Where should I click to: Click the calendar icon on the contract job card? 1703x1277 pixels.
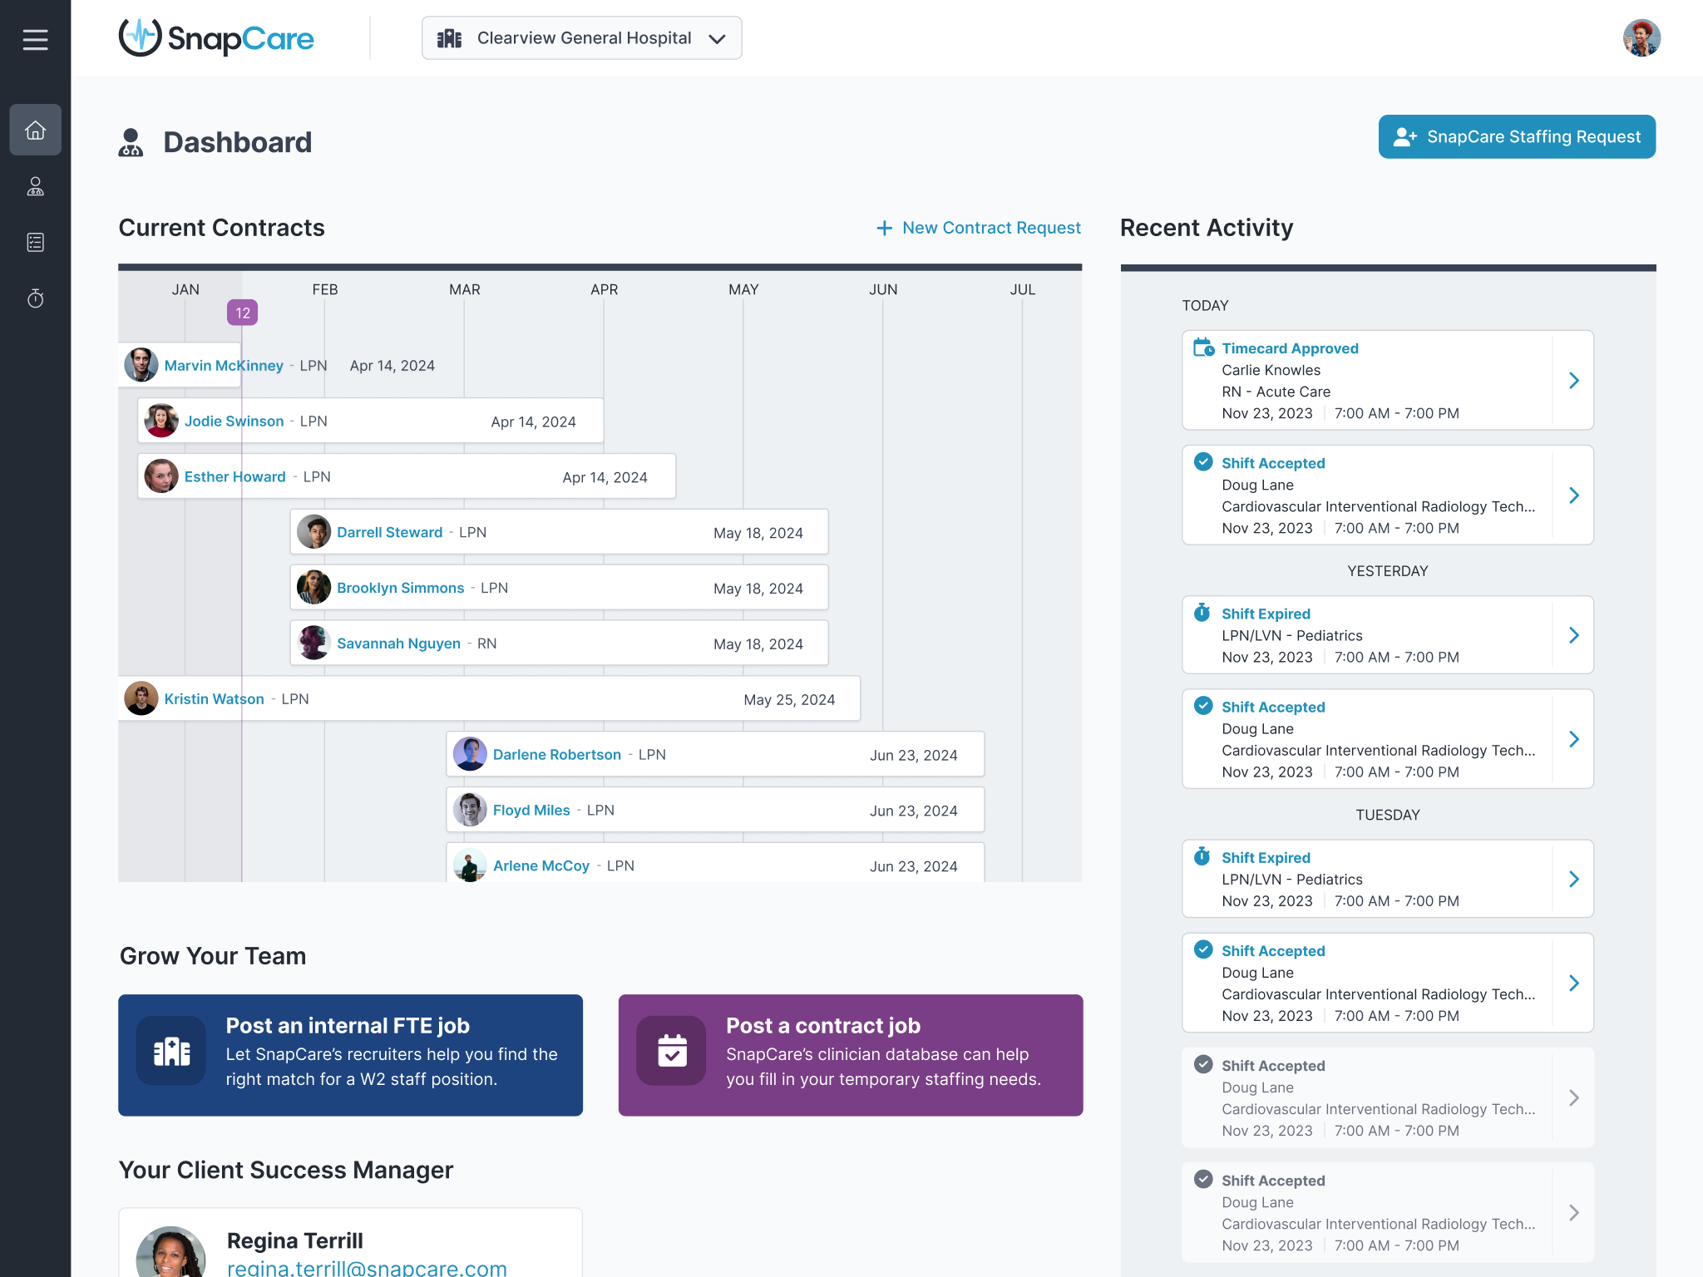[671, 1052]
